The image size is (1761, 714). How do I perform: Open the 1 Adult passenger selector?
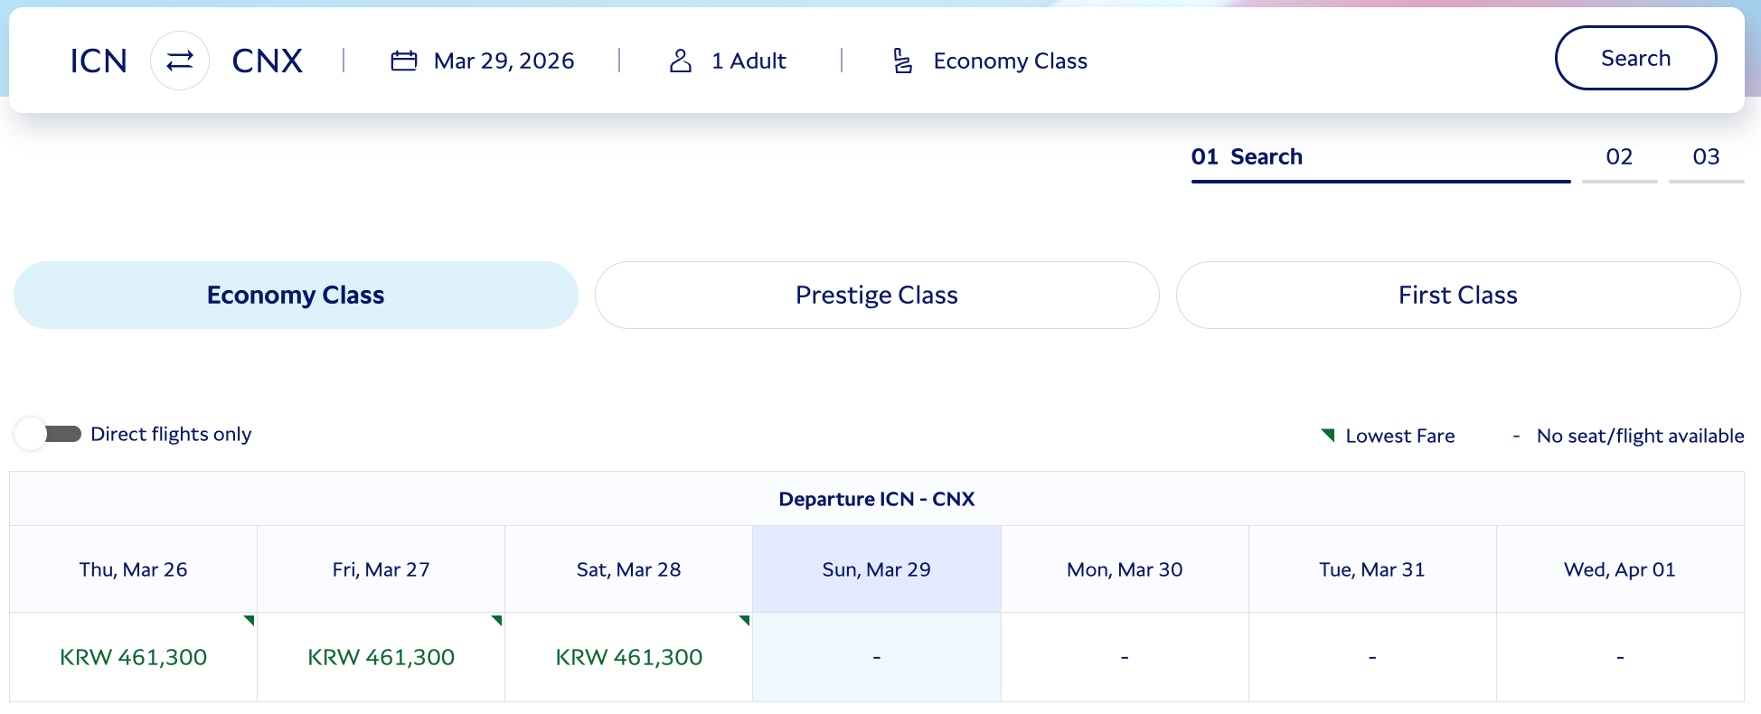pyautogui.click(x=749, y=60)
